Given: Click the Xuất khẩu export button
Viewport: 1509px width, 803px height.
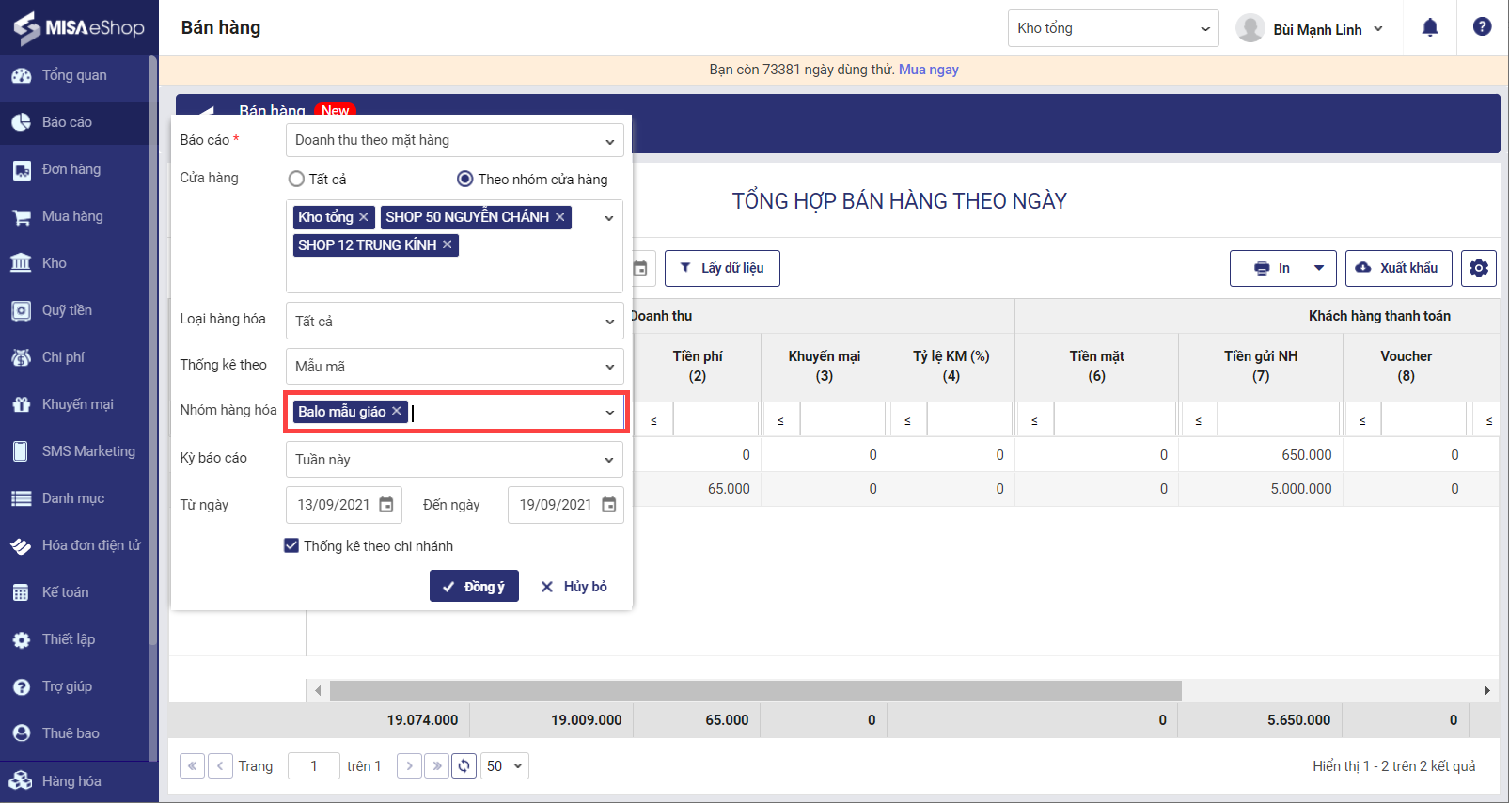Looking at the screenshot, I should [1397, 268].
